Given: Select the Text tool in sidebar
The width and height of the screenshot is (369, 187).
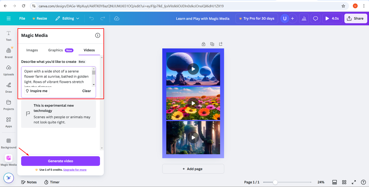Looking at the screenshot, I should tap(9, 36).
